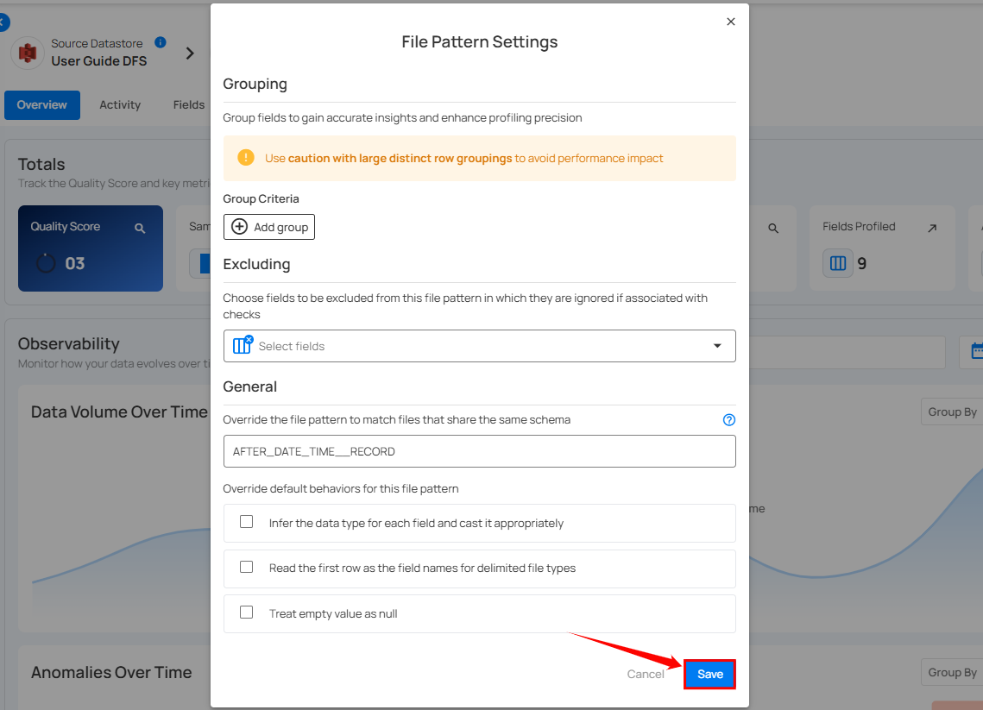
Task: Expand the Select fields dropdown arrow
Action: tap(717, 346)
